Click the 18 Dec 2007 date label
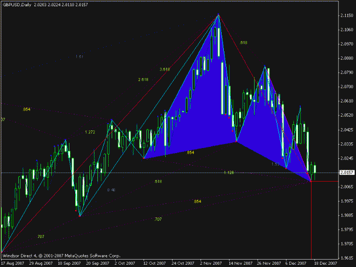This screenshot has height=267, width=356. [x=326, y=263]
